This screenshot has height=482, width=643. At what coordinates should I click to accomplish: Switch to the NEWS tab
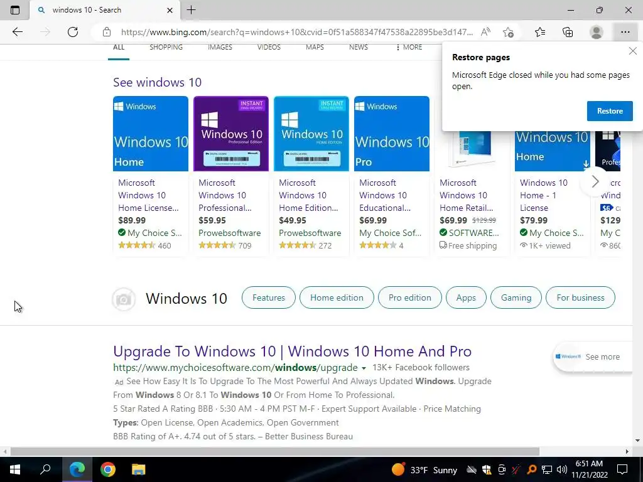(x=359, y=47)
